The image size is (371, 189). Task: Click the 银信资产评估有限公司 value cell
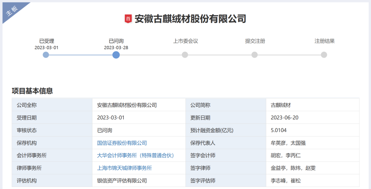tap(139, 181)
